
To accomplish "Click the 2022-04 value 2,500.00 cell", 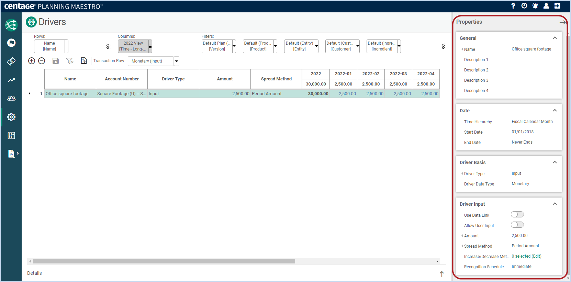I will pos(426,93).
